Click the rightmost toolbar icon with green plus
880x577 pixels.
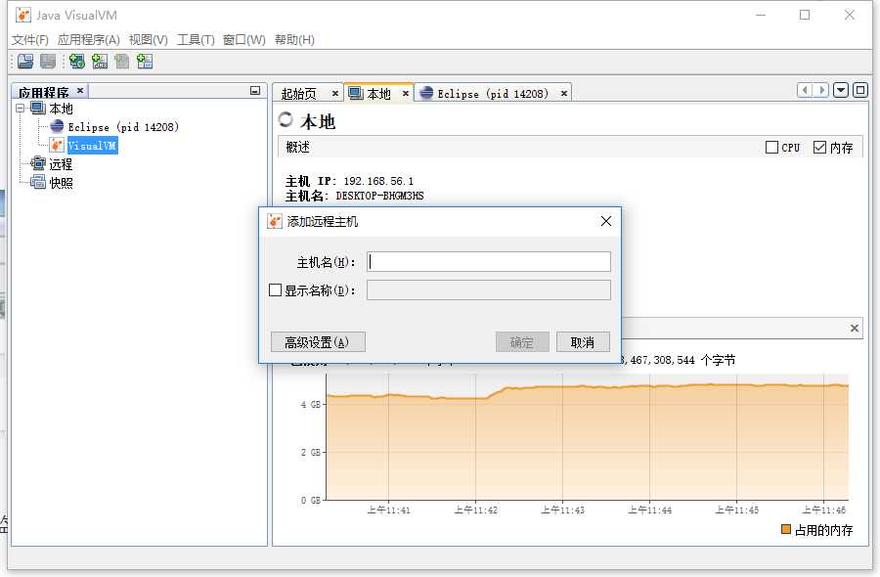coord(145,62)
